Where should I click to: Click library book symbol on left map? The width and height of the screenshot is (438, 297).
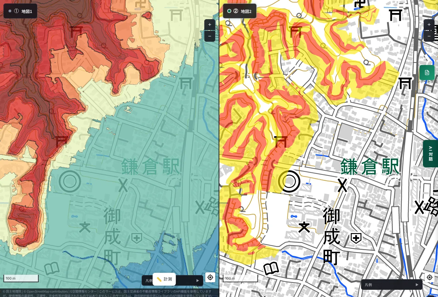tap(52, 269)
